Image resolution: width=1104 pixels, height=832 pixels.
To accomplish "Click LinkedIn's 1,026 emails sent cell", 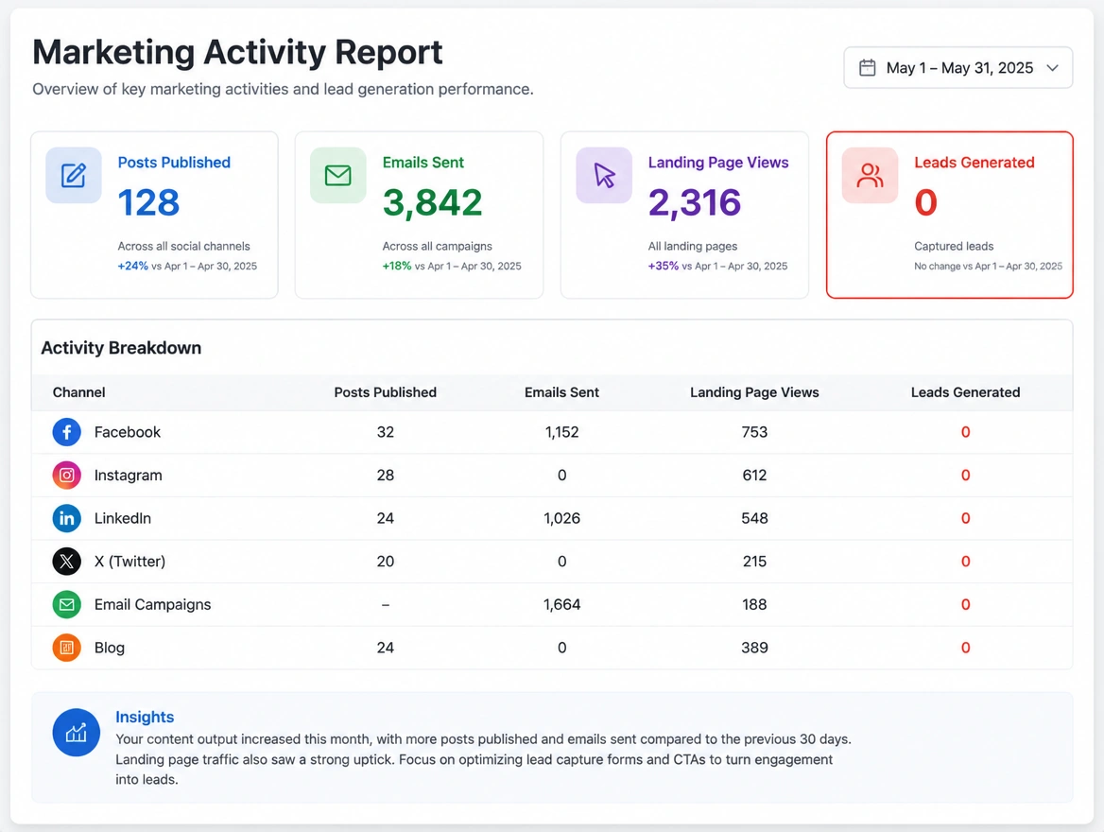I will click(561, 518).
